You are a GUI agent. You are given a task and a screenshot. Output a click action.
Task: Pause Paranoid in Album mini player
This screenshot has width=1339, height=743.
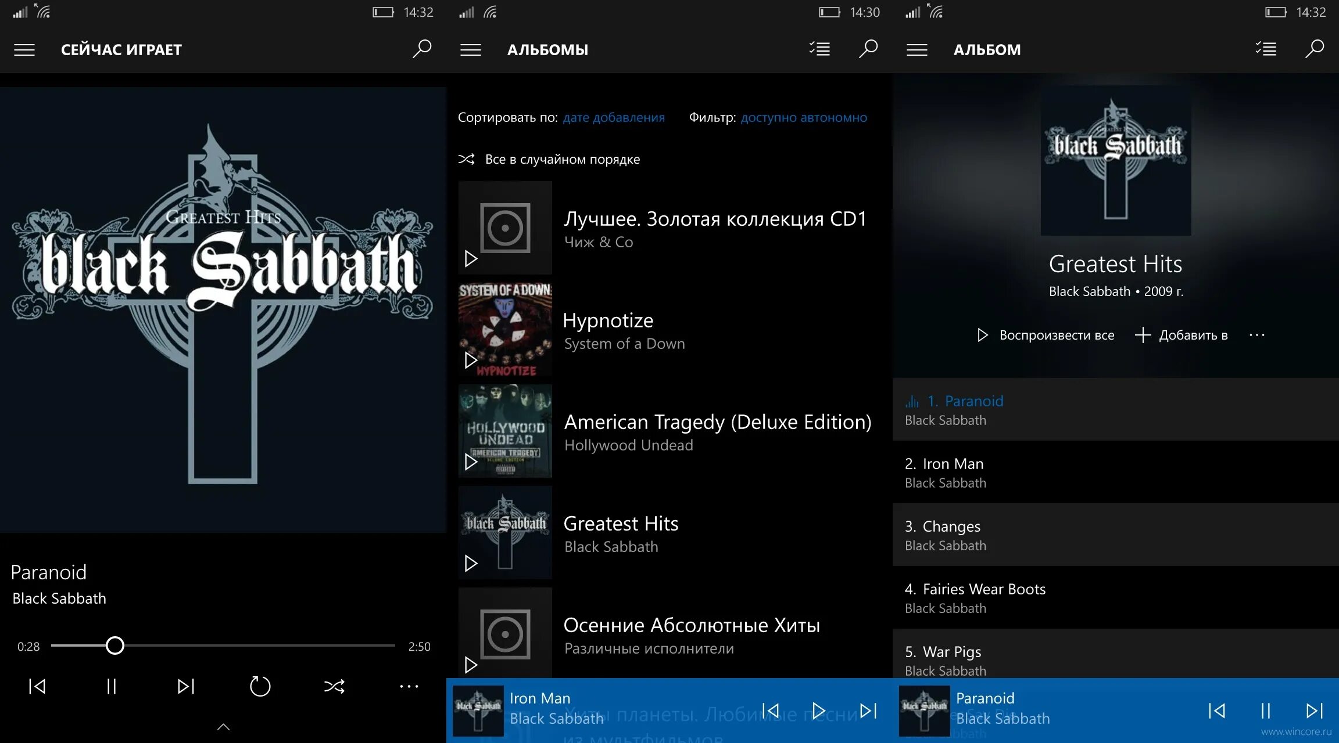tap(1265, 710)
